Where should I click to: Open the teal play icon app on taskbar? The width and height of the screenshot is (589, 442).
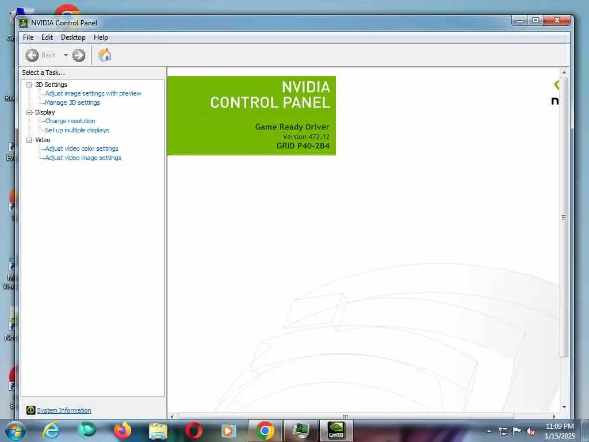[x=87, y=430]
